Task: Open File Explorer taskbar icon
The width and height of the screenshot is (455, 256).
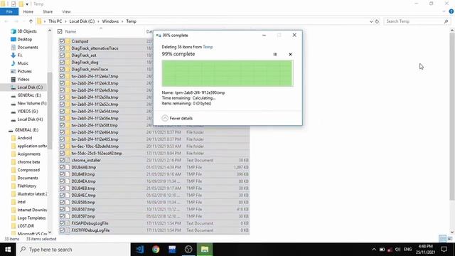Action: 205,250
